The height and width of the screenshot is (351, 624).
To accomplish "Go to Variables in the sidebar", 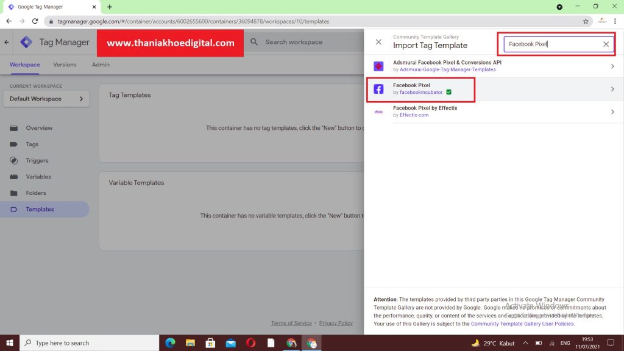I will [38, 177].
